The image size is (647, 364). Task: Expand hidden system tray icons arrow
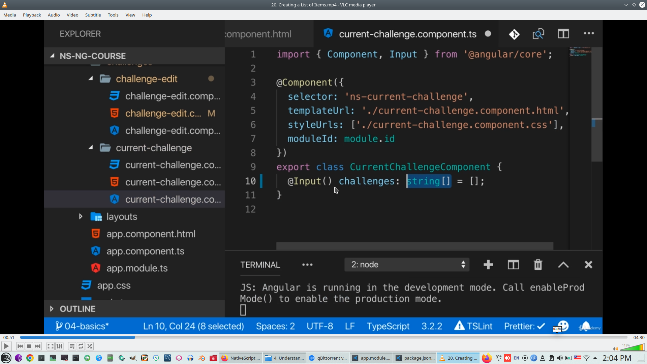[x=595, y=358]
